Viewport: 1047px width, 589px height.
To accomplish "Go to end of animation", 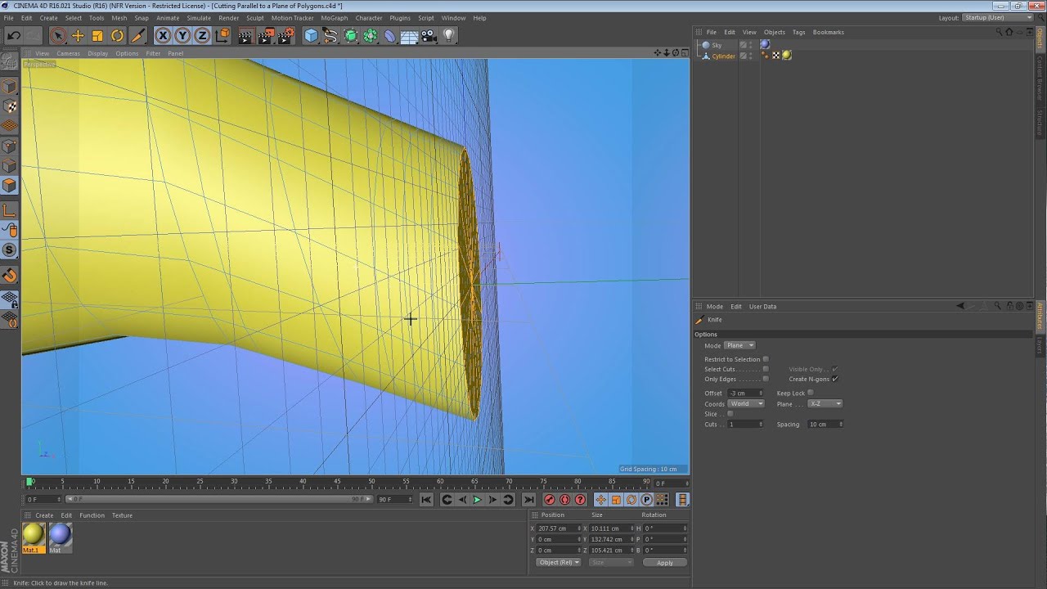I will 528,500.
